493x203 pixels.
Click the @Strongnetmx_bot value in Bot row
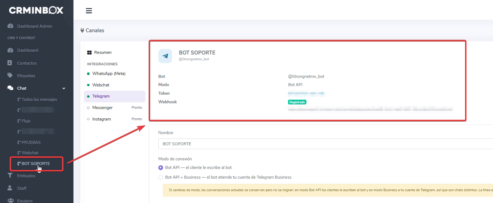(x=306, y=76)
